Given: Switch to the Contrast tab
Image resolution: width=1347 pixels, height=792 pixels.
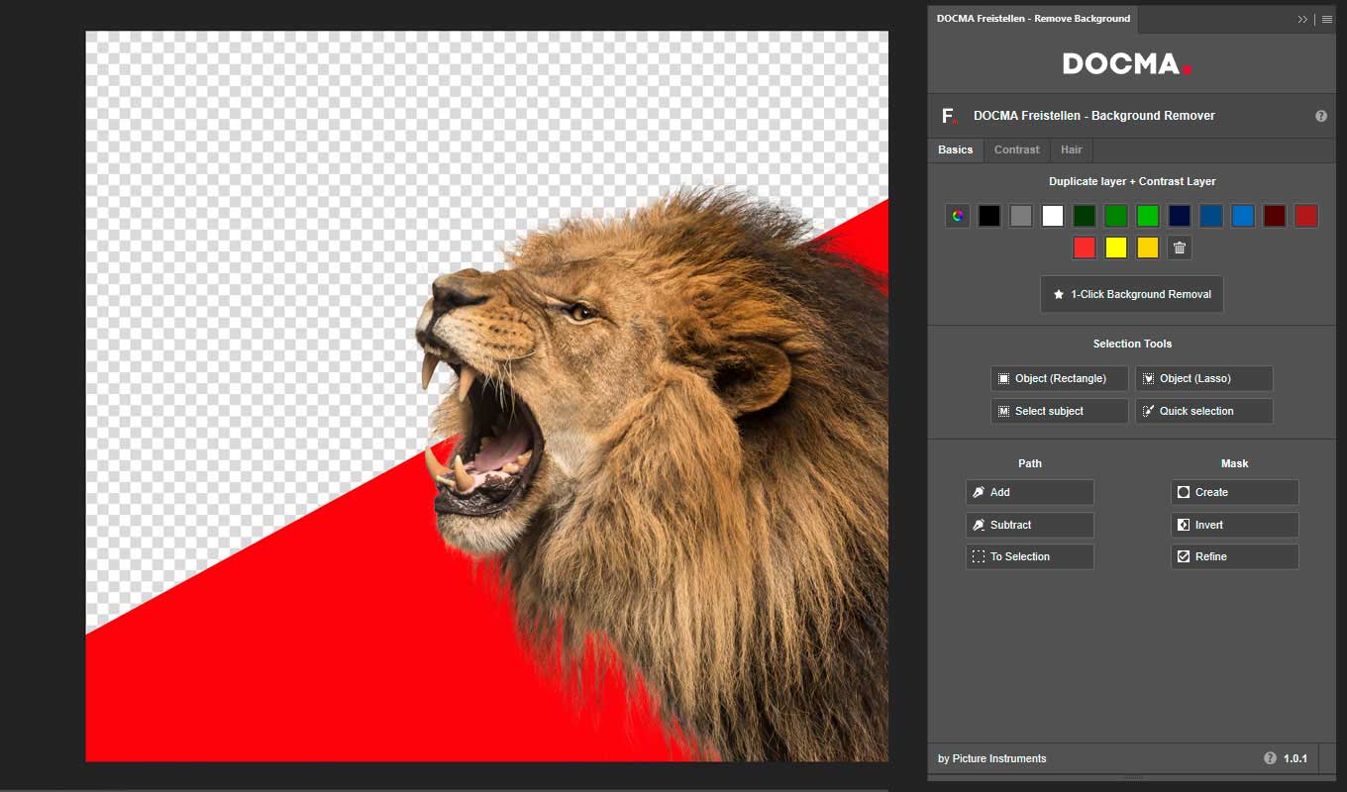Looking at the screenshot, I should (1016, 149).
